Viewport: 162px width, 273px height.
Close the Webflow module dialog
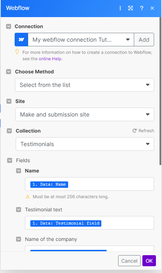(152, 8)
